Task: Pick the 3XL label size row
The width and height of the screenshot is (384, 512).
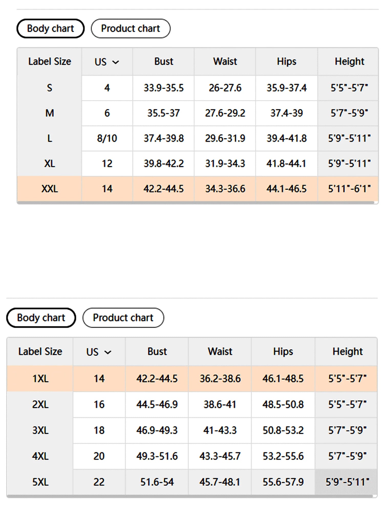Action: point(192,430)
